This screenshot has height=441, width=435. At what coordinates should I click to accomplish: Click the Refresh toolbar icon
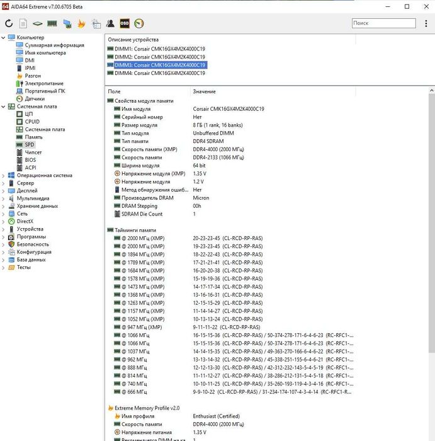coord(9,23)
